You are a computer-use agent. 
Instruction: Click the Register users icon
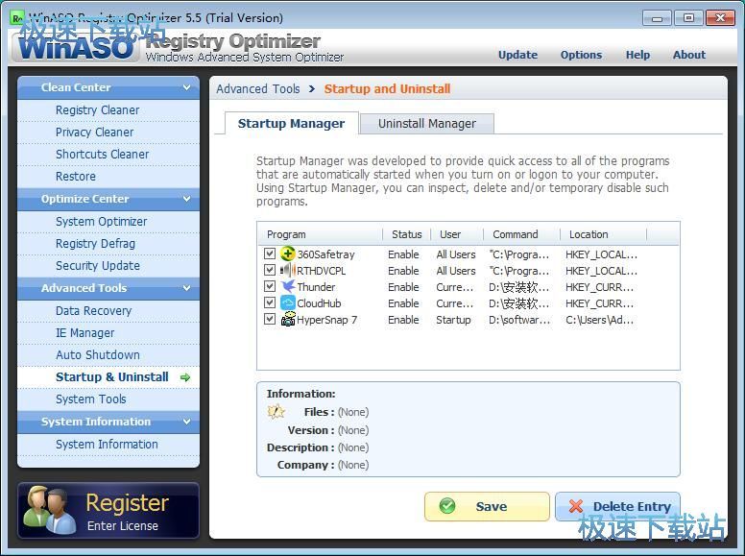click(x=49, y=510)
